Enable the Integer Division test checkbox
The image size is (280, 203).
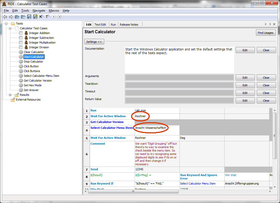coord(21,47)
